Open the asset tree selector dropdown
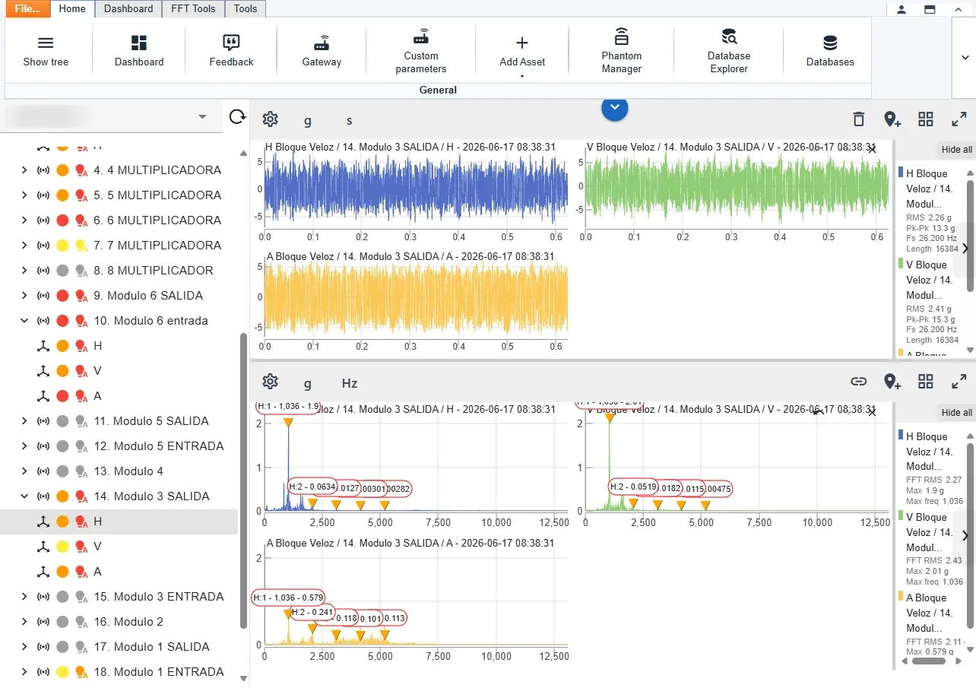 pos(202,116)
